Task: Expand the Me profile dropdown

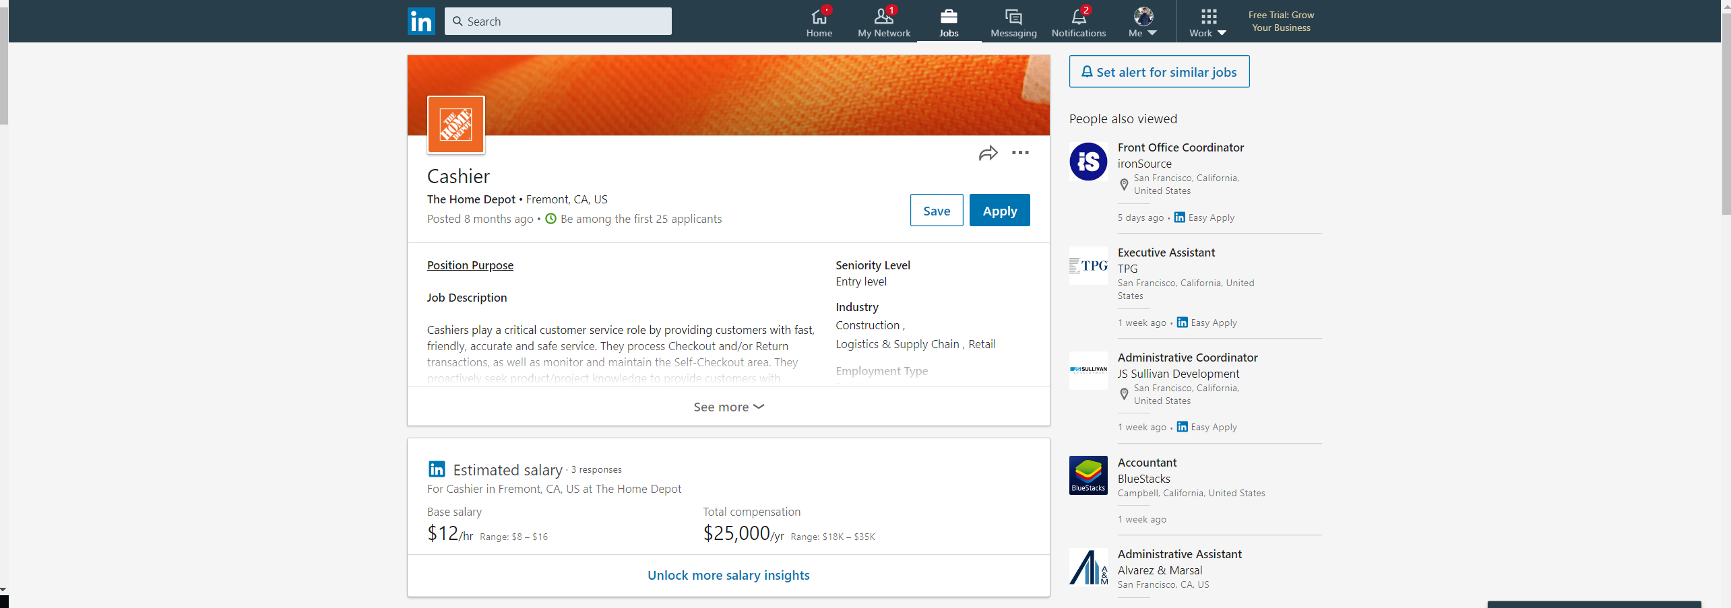Action: (1143, 22)
